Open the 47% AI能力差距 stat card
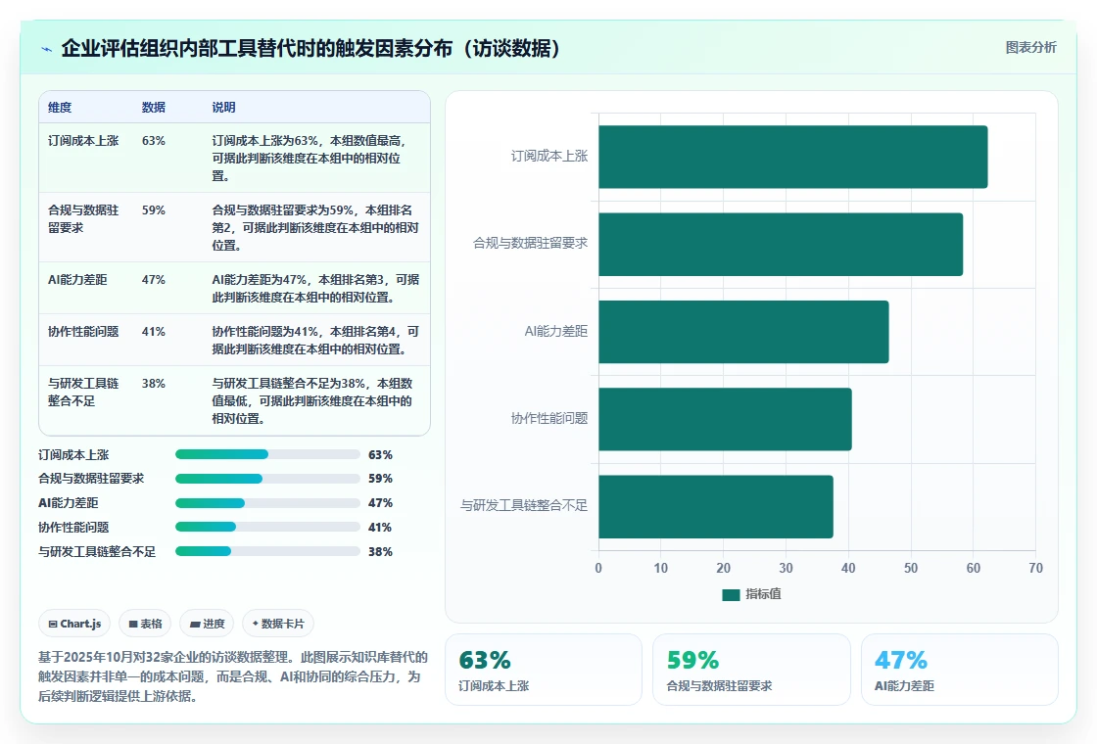Image resolution: width=1097 pixels, height=744 pixels. click(959, 670)
